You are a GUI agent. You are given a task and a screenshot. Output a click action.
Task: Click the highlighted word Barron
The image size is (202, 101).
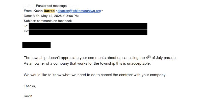click(49, 11)
